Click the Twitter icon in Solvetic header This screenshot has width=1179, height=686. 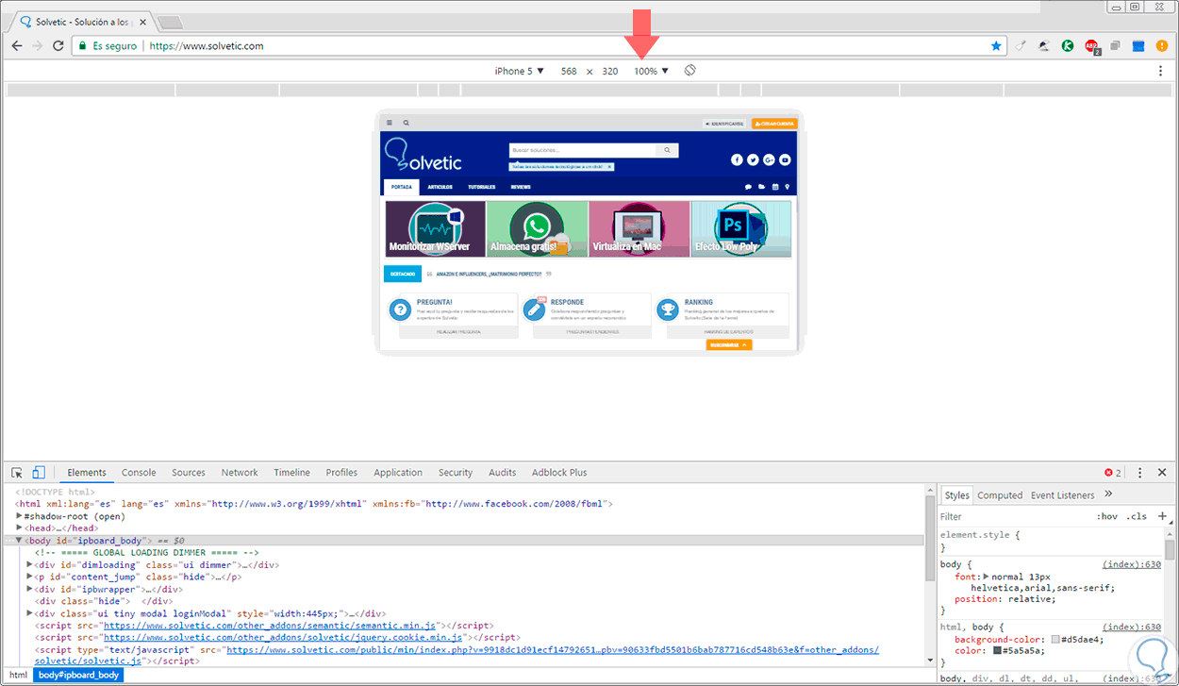point(754,159)
